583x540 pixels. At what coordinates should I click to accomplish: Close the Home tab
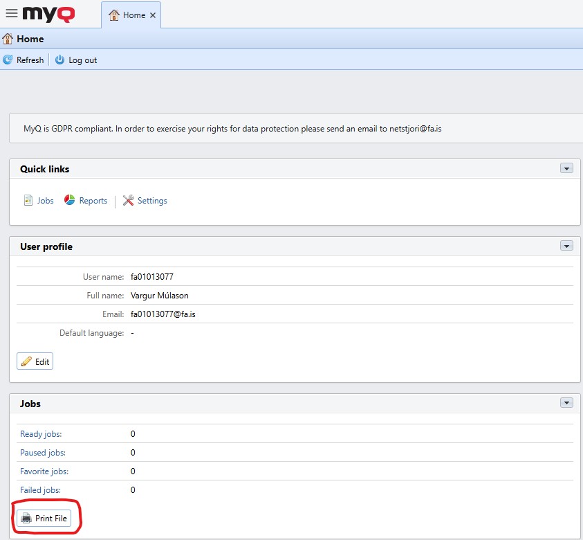153,15
